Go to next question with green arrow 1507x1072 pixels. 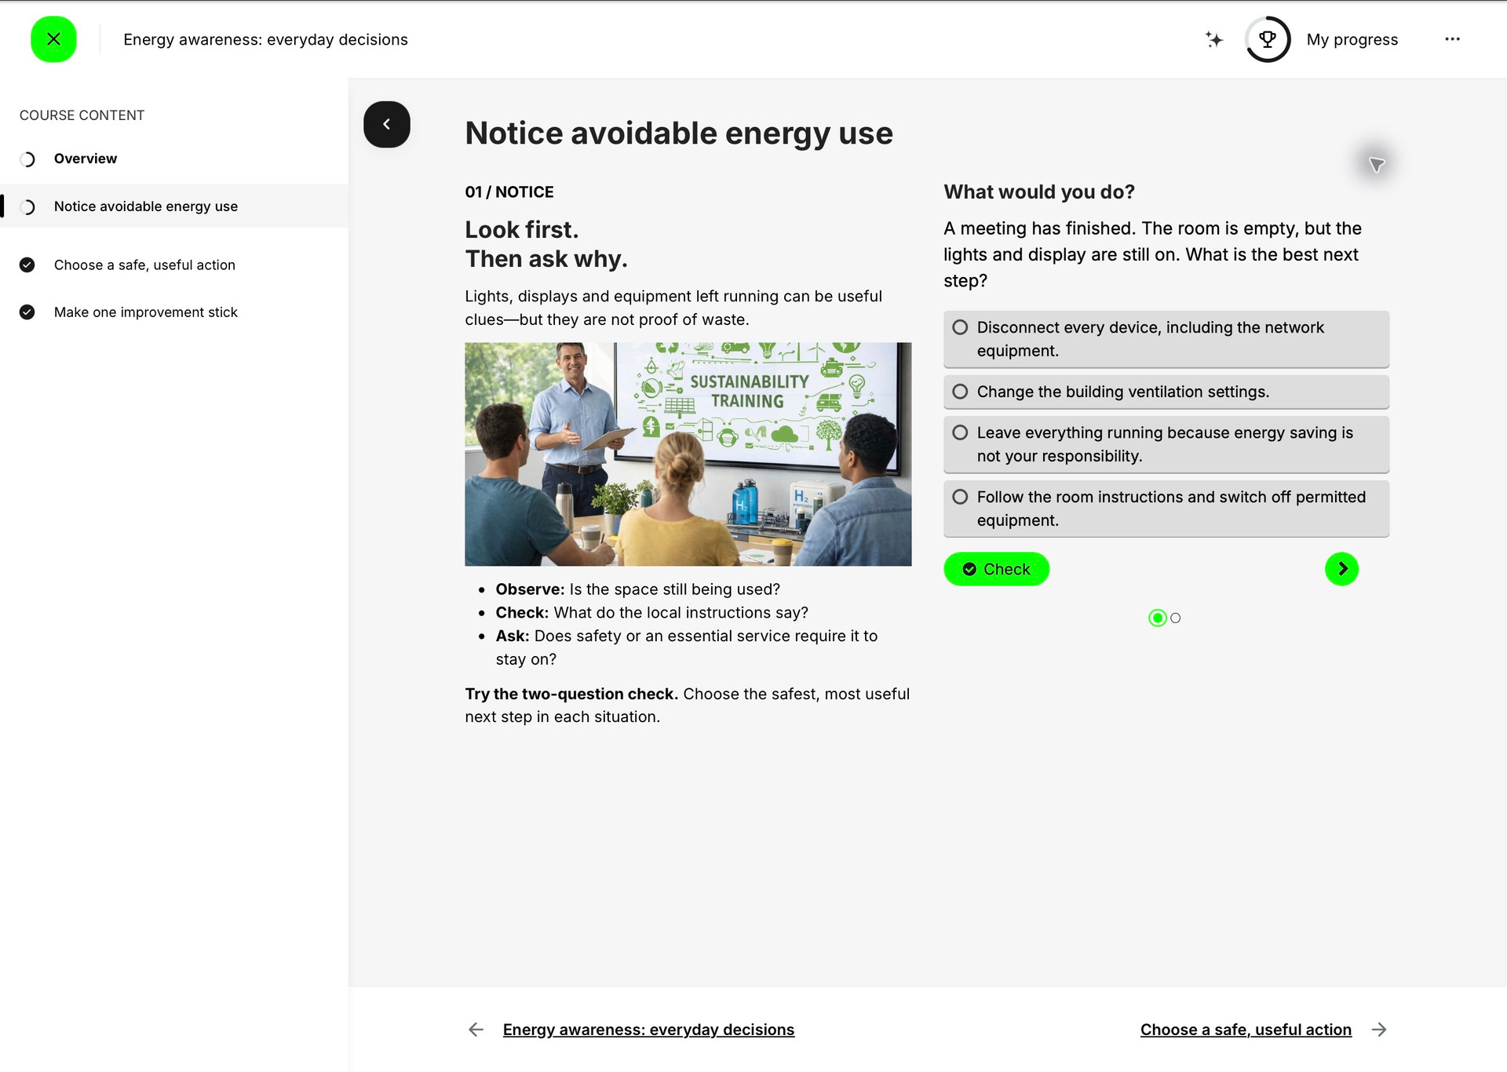tap(1341, 569)
